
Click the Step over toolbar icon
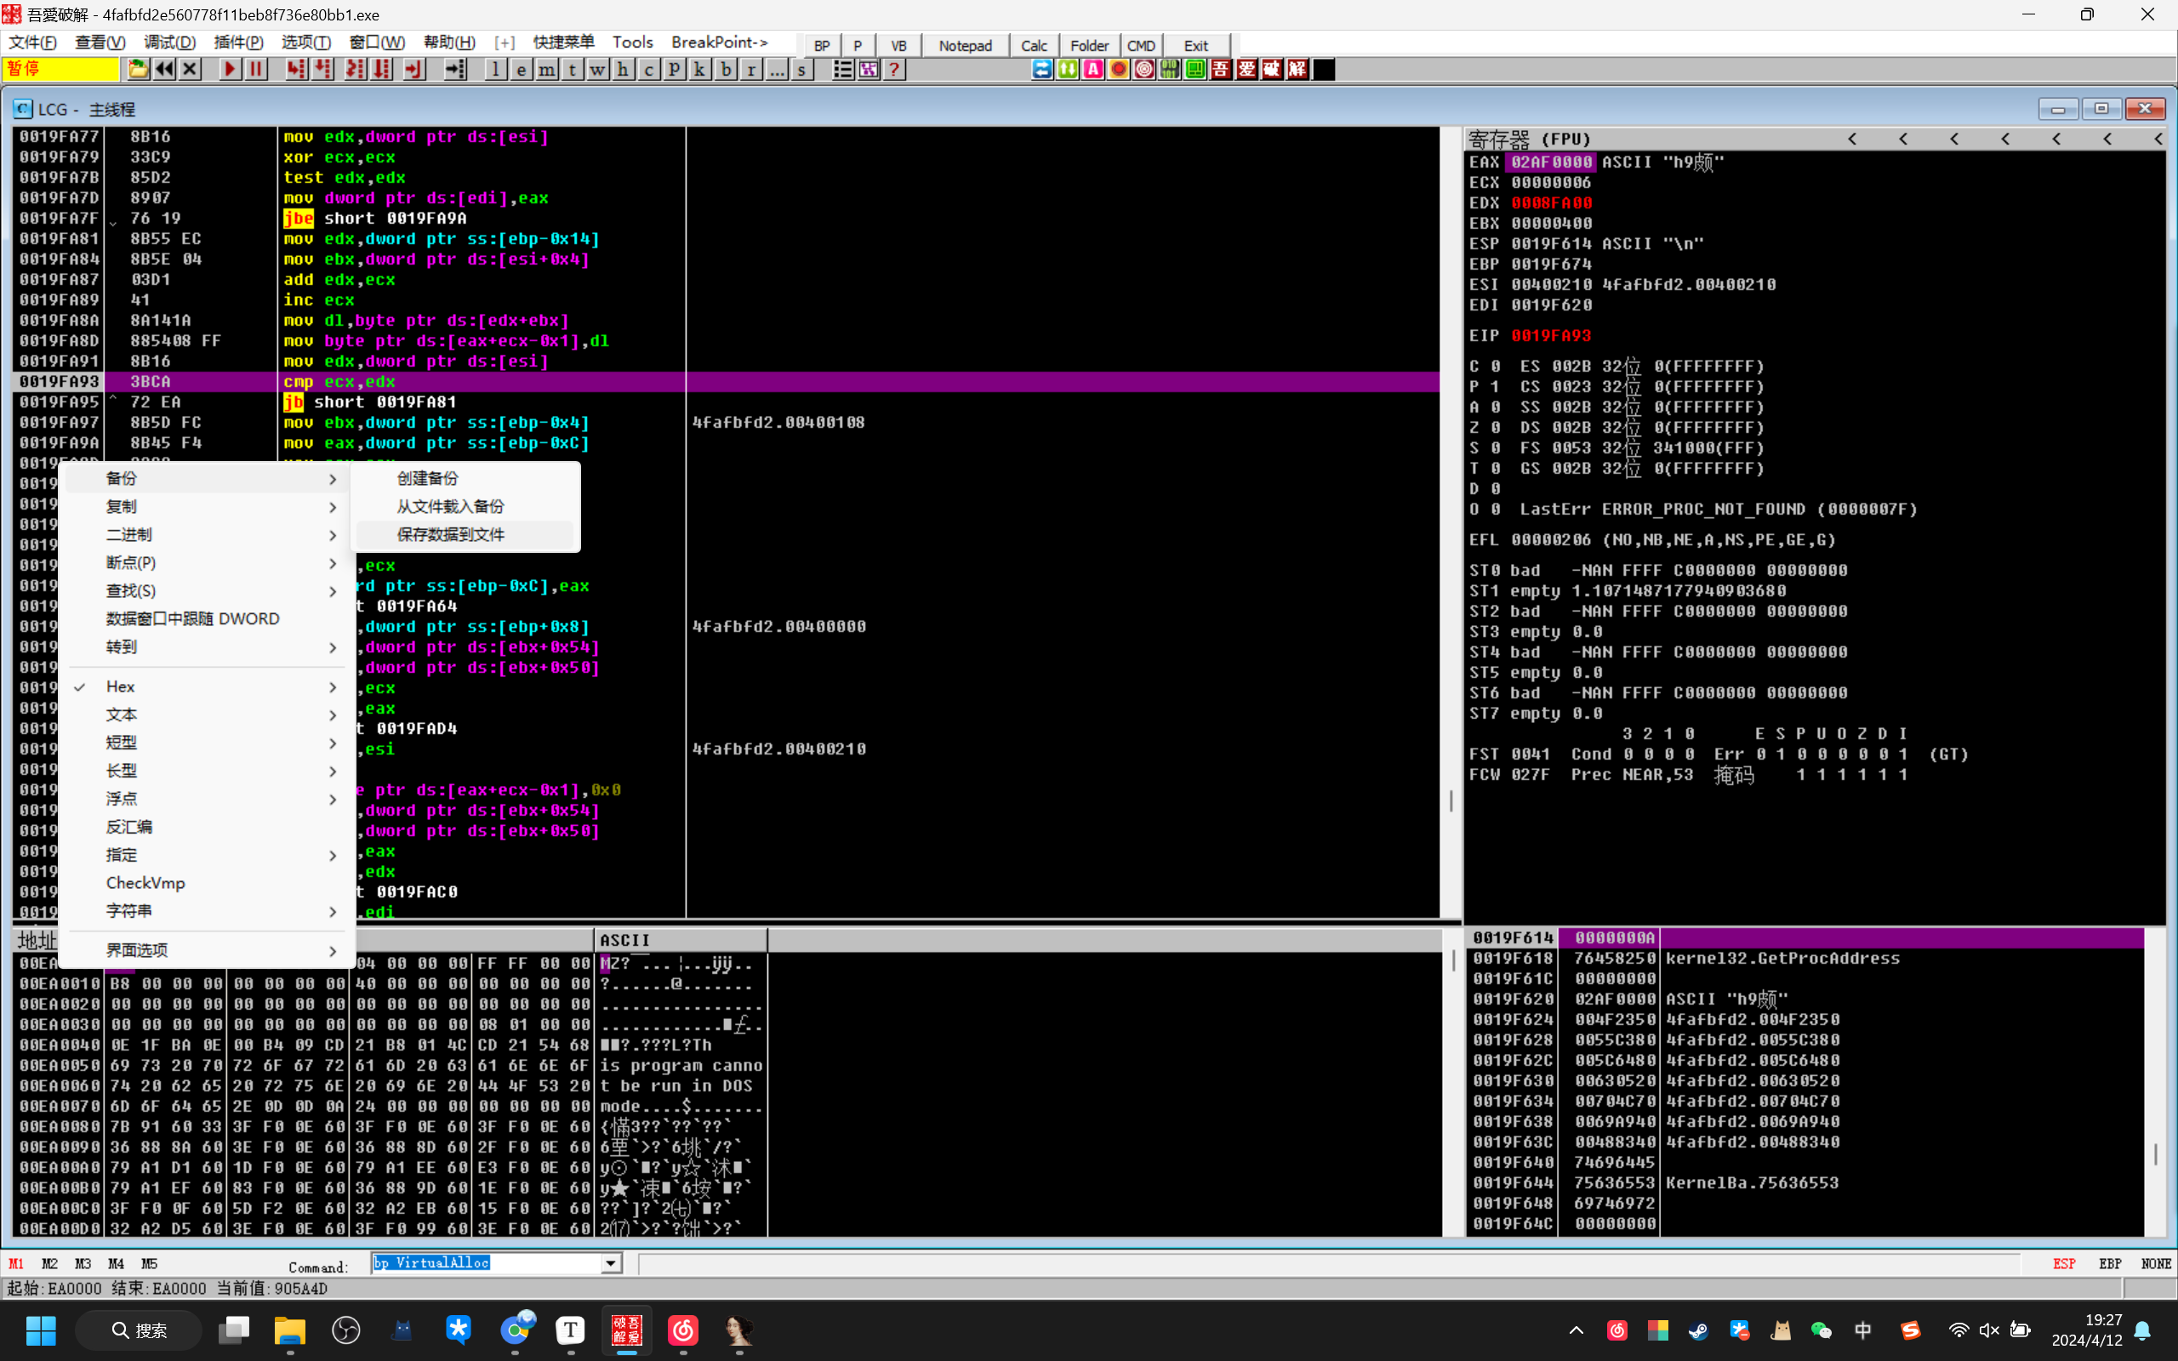tap(322, 69)
